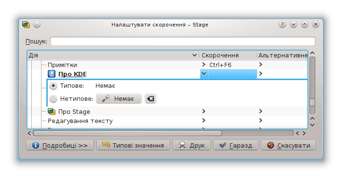This screenshot has width=342, height=178.
Task: Expand alternate arrow for Про Stage row
Action: click(260, 111)
